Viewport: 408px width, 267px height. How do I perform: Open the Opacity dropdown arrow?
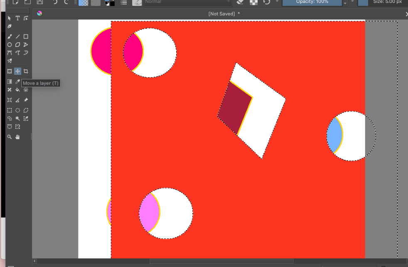click(345, 3)
